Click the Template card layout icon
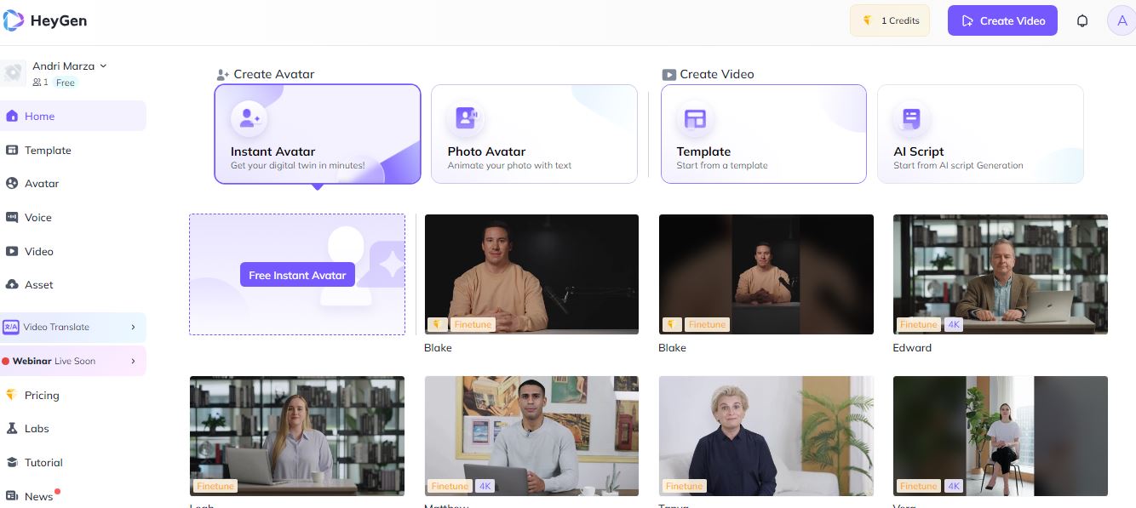The image size is (1136, 508). (695, 118)
